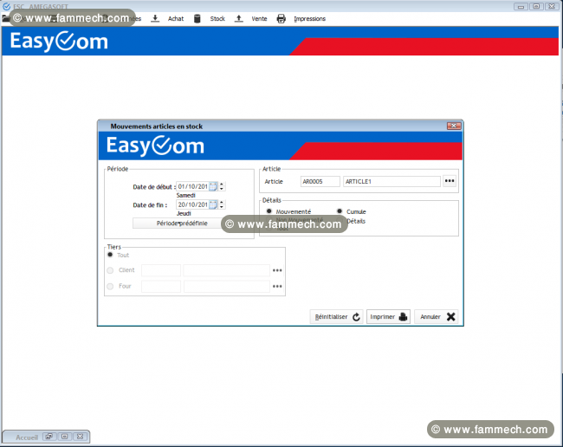Open the Impressions menu
Image resolution: width=563 pixels, height=447 pixels.
click(309, 19)
